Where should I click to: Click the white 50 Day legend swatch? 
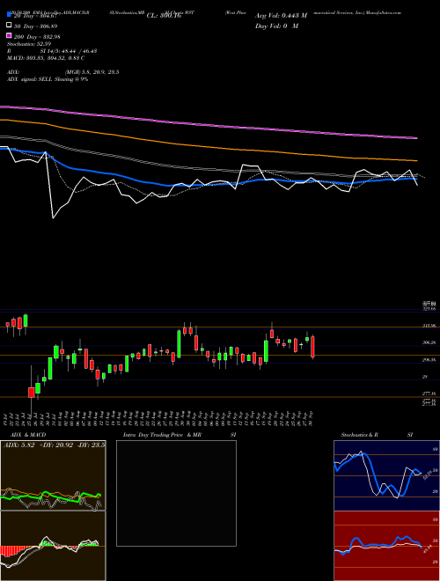[x=9, y=26]
